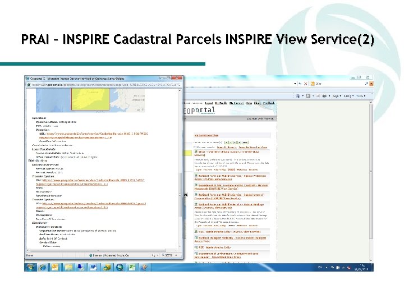Open National Transport Authority result link
This screenshot has width=404, height=303.
tap(230, 240)
